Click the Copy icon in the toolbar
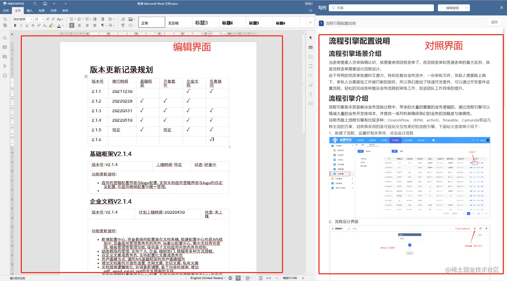The width and height of the screenshot is (507, 281). [x=5, y=19]
